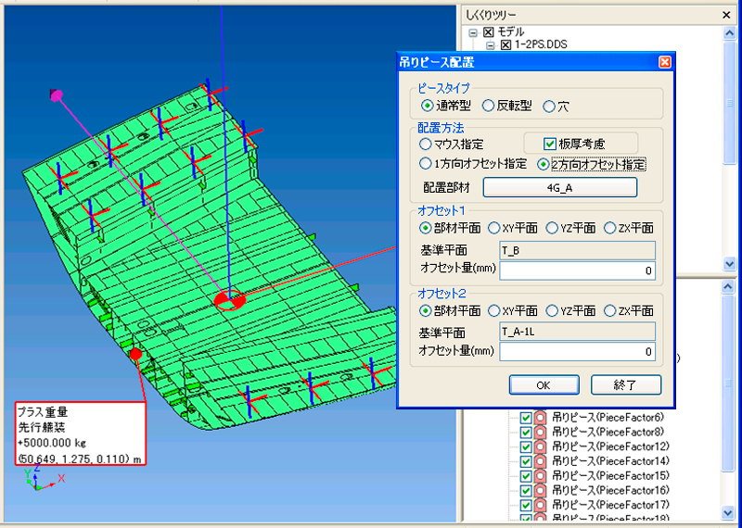Click the オフセット2 offset amount field
Viewport: 742px width, 528px height.
(x=577, y=351)
